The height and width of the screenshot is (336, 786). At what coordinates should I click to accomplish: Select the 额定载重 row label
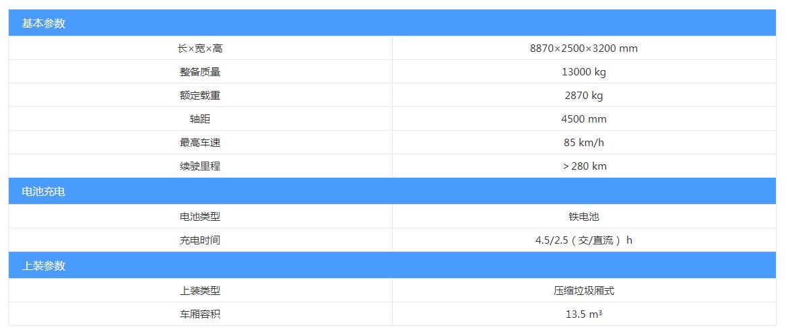click(200, 96)
